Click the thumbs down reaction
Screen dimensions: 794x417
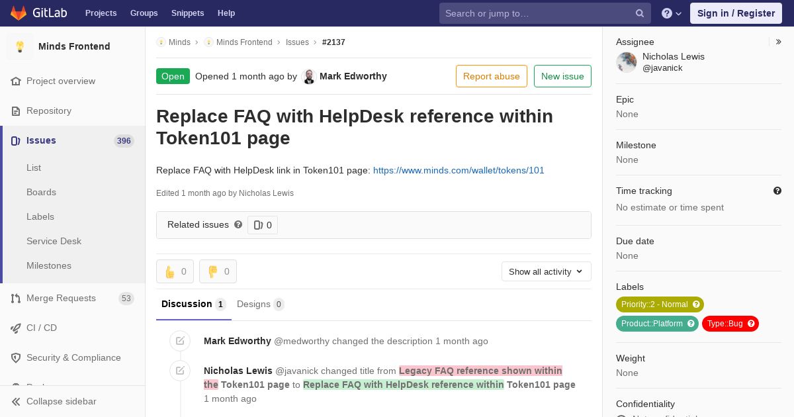[x=218, y=271]
